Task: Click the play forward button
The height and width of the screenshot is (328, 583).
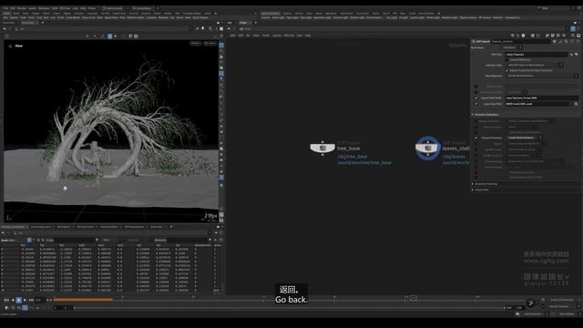Action: 25,300
